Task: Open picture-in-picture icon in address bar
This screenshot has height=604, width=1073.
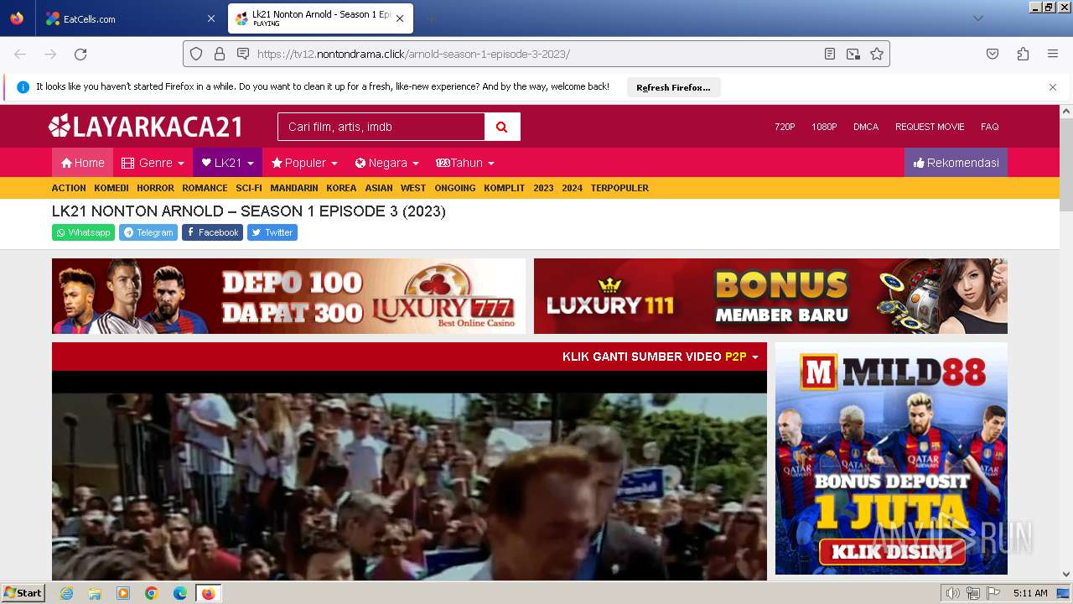Action: [853, 54]
